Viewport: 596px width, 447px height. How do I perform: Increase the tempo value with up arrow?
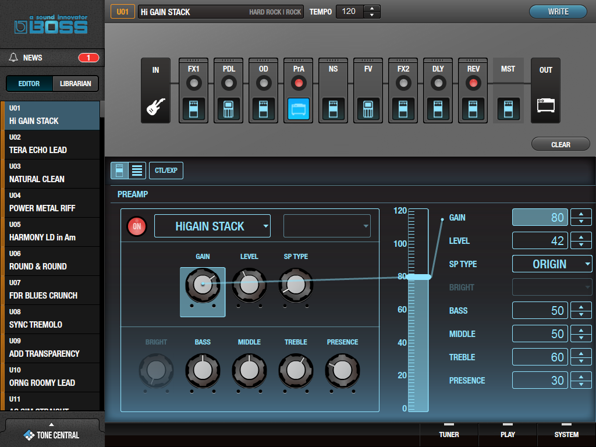pos(372,8)
